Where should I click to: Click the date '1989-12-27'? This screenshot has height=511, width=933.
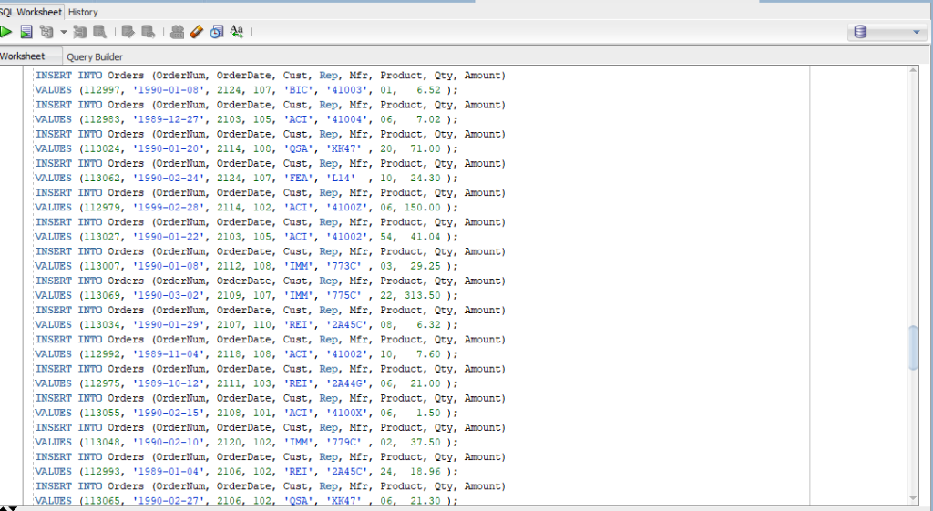pyautogui.click(x=169, y=119)
